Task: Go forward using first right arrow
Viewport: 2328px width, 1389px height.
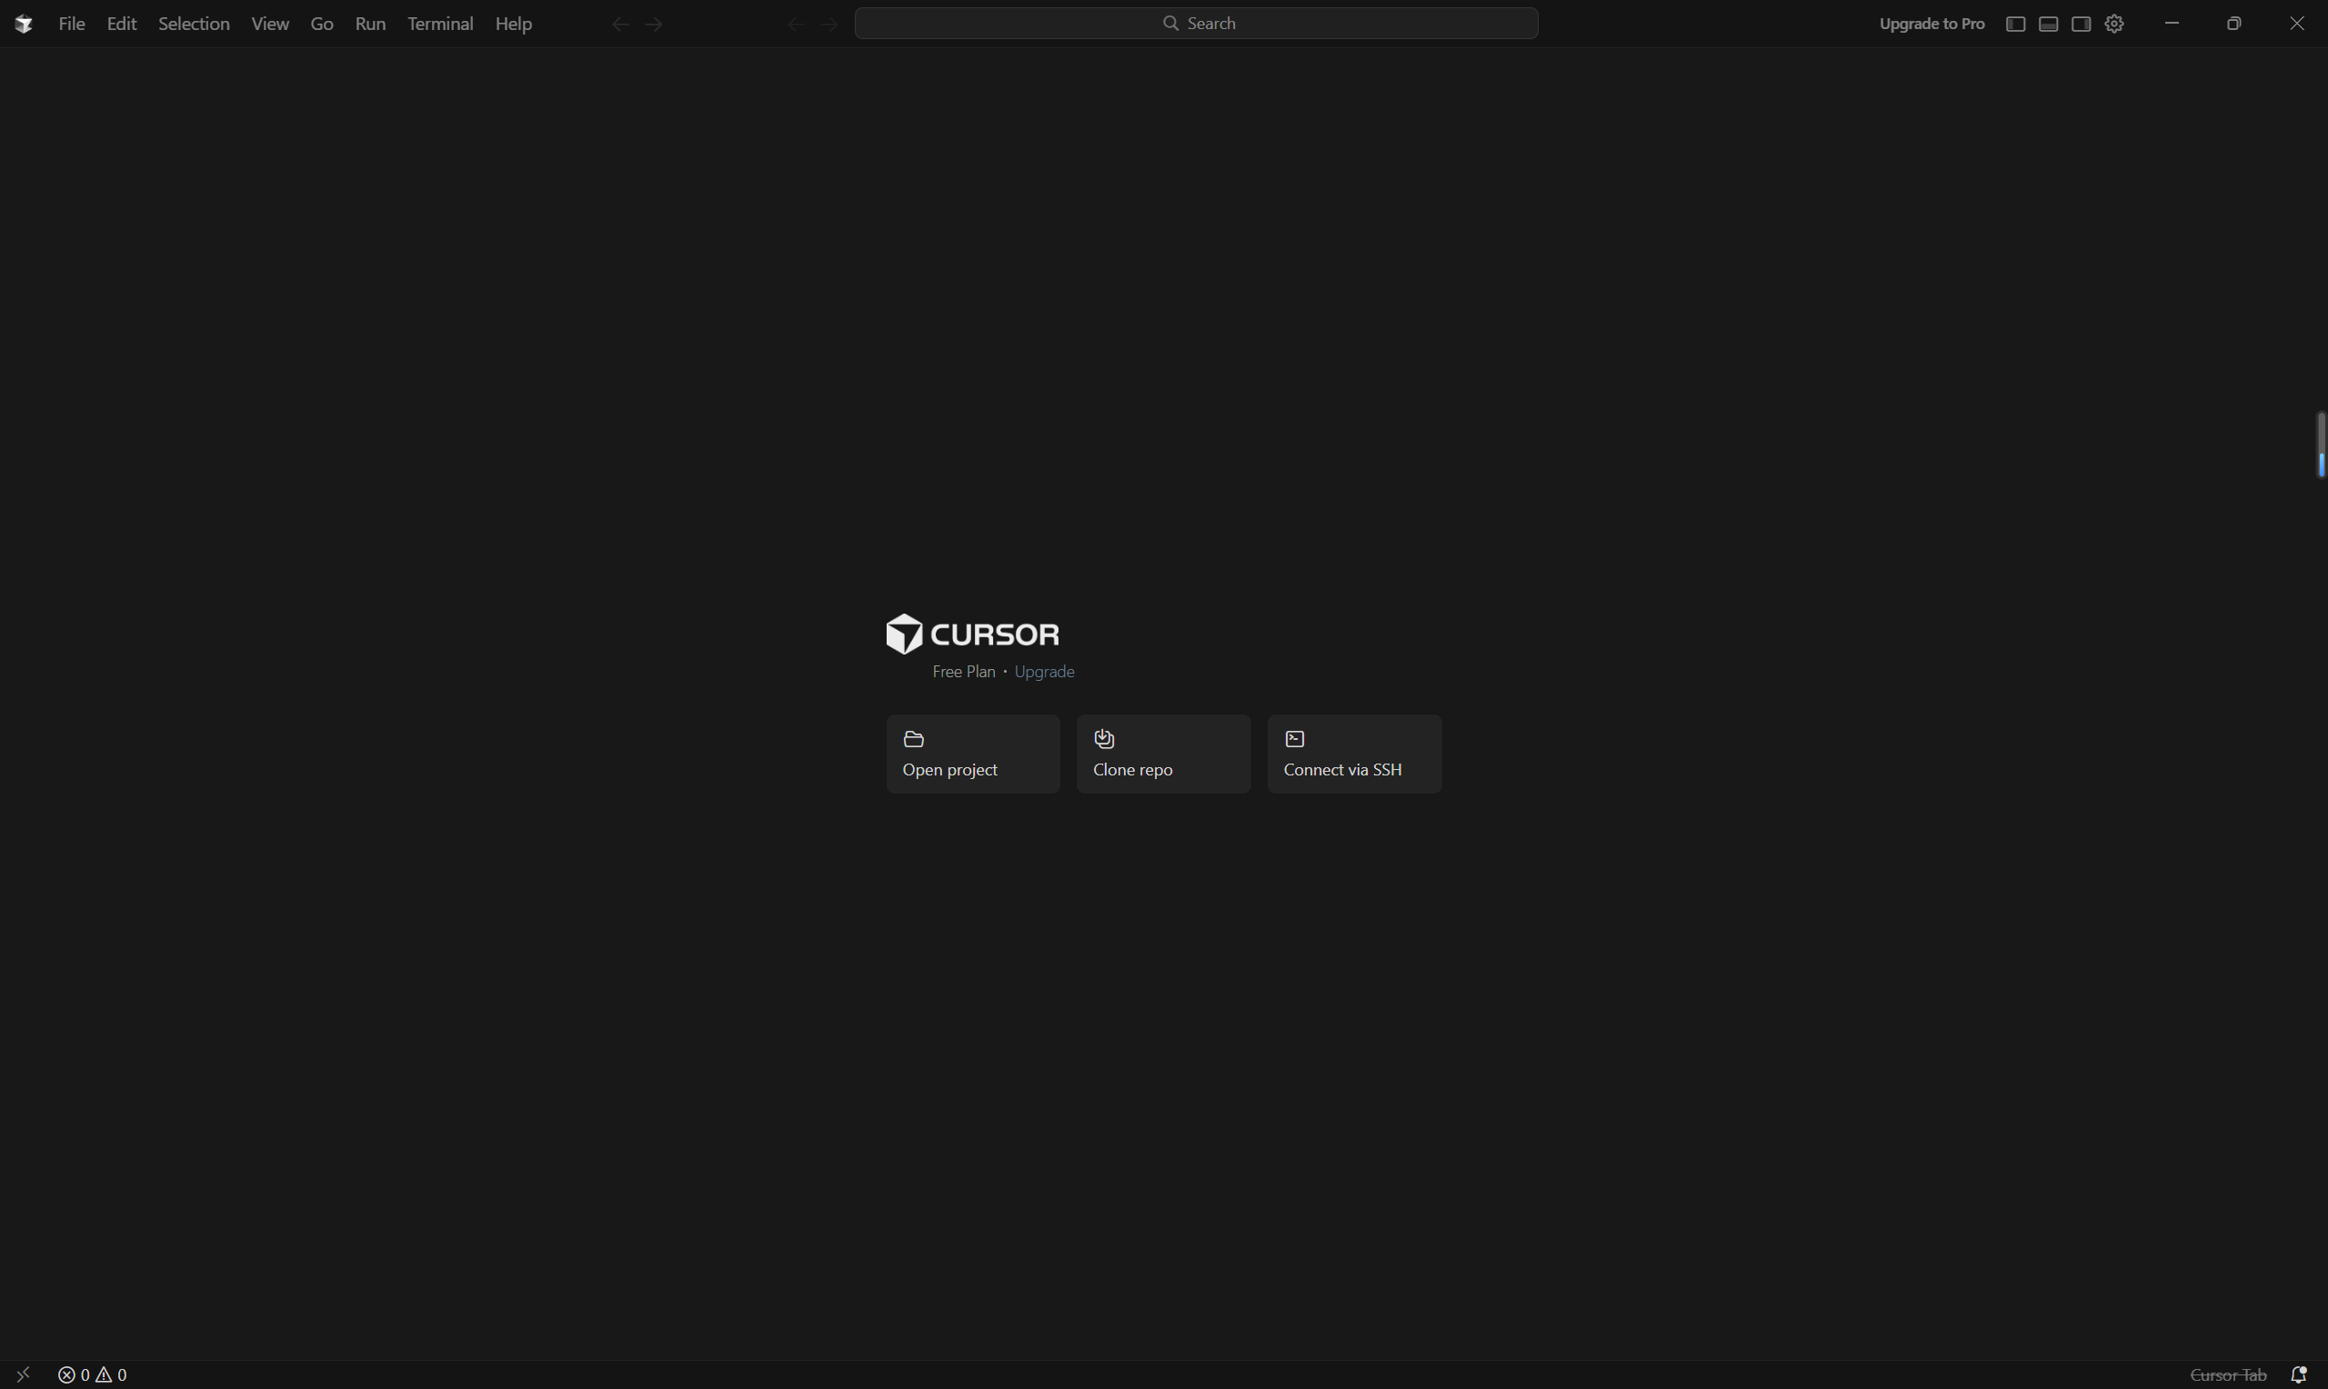Action: pyautogui.click(x=655, y=25)
